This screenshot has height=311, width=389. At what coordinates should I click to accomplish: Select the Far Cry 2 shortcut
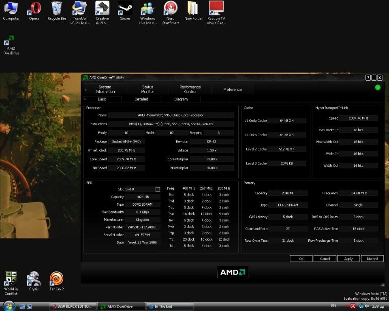(x=57, y=281)
